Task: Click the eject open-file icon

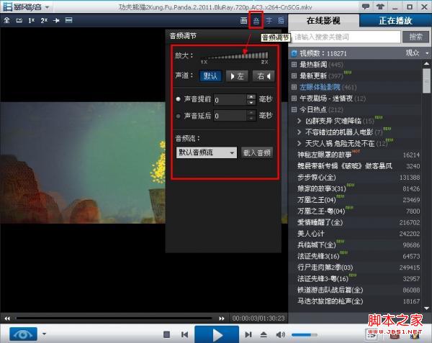Action: point(264,334)
